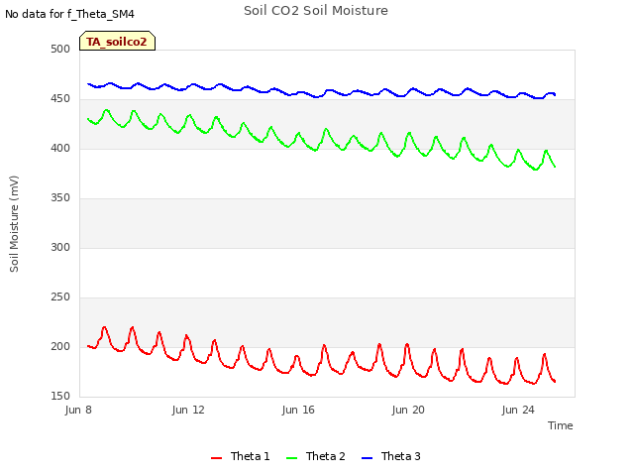This screenshot has height=476, width=634.
Task: Click the 150 y-axis tick label
Action: point(60,397)
